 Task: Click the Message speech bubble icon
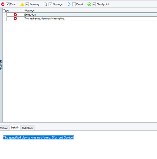(46, 4)
